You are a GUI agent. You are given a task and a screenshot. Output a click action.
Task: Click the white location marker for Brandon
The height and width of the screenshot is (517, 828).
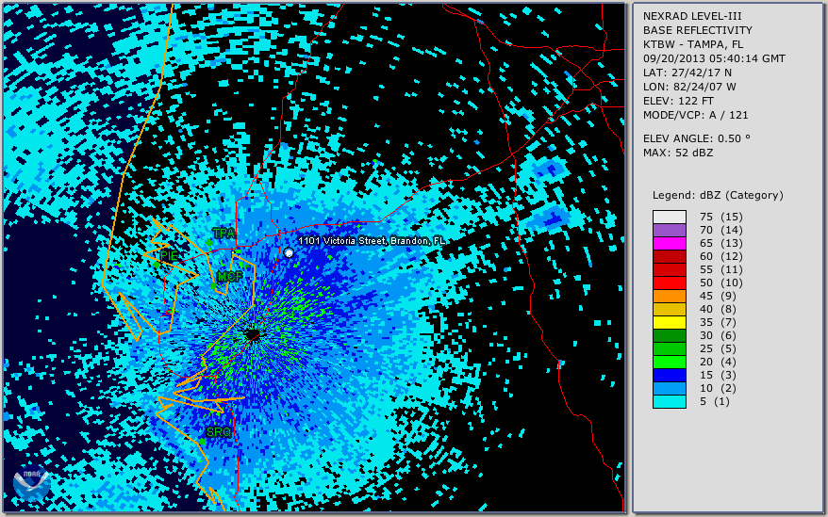tap(289, 252)
